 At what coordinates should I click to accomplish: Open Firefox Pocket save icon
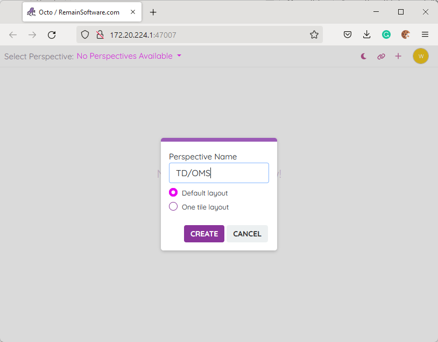348,34
